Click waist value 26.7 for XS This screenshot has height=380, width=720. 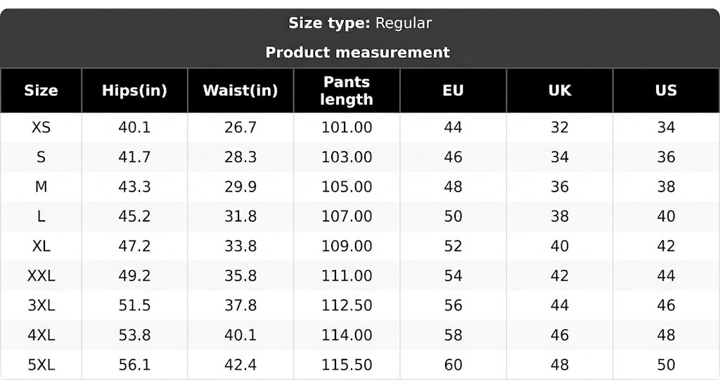(x=240, y=127)
